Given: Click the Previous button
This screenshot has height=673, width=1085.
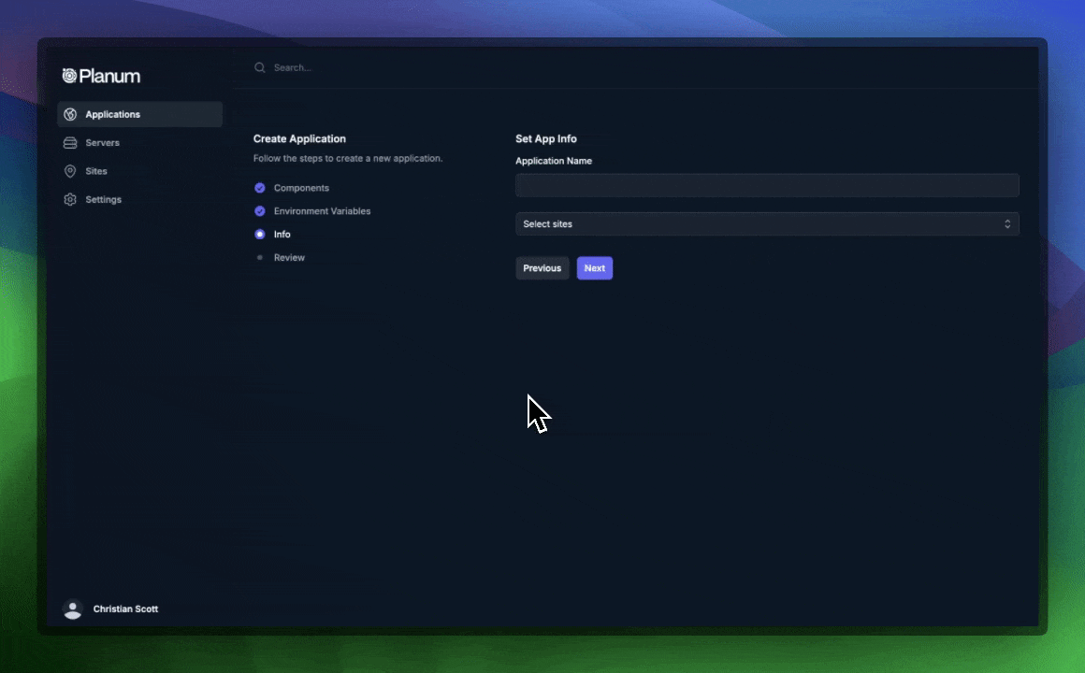Looking at the screenshot, I should pyautogui.click(x=542, y=268).
